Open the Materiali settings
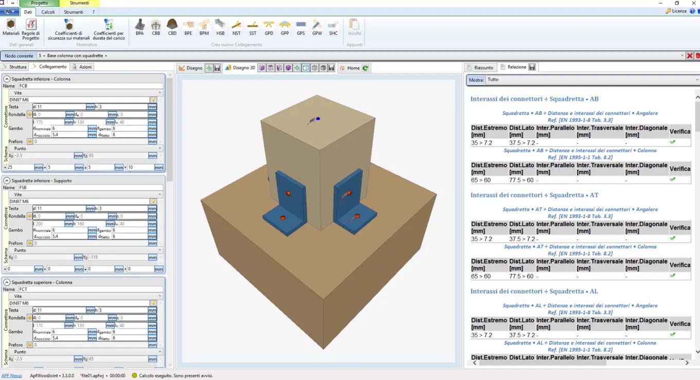Viewport: 700px width, 380px height. click(11, 27)
